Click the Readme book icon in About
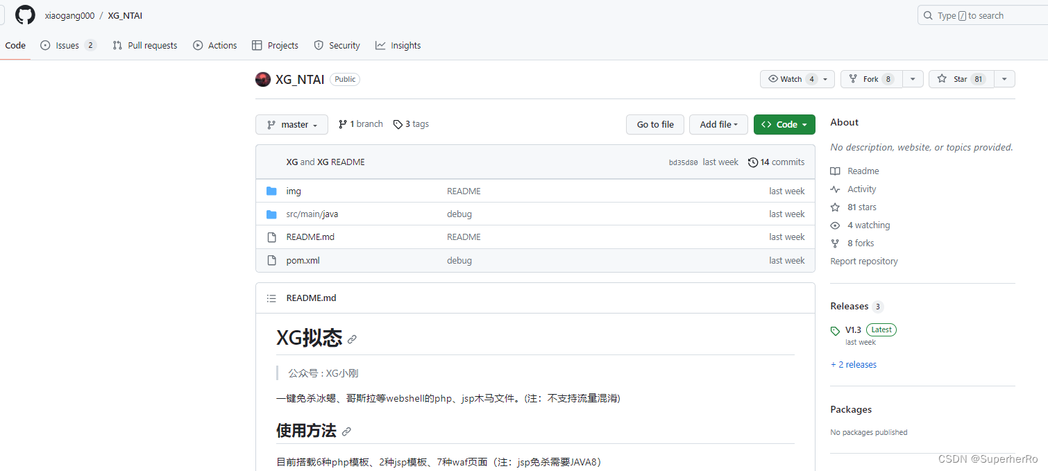The image size is (1048, 471). 835,171
